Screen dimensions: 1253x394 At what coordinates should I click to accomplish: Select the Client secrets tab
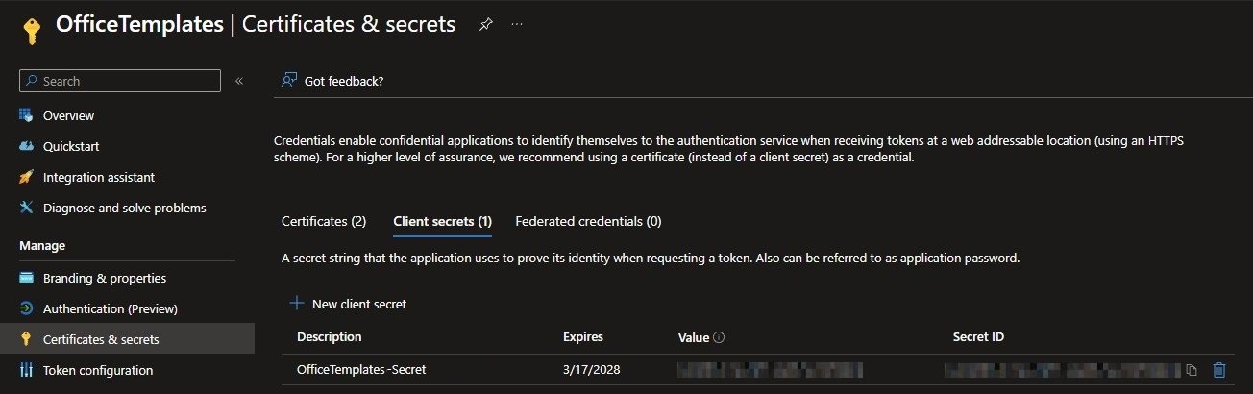pyautogui.click(x=442, y=221)
